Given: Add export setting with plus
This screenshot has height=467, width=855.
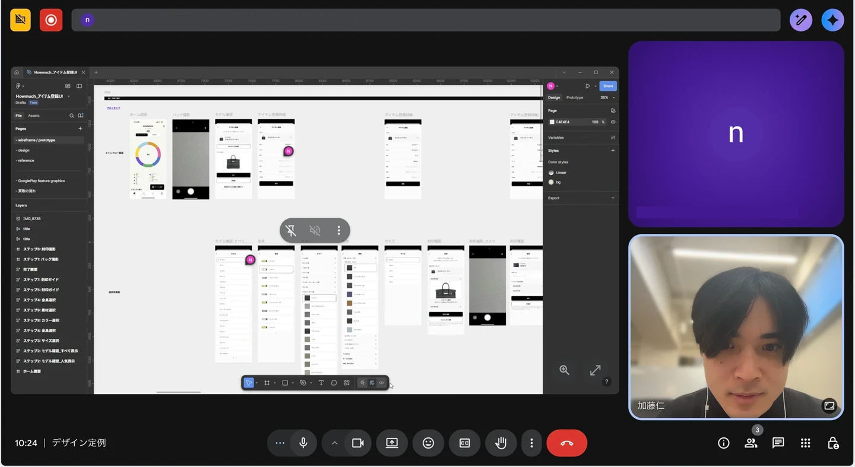Looking at the screenshot, I should (613, 198).
